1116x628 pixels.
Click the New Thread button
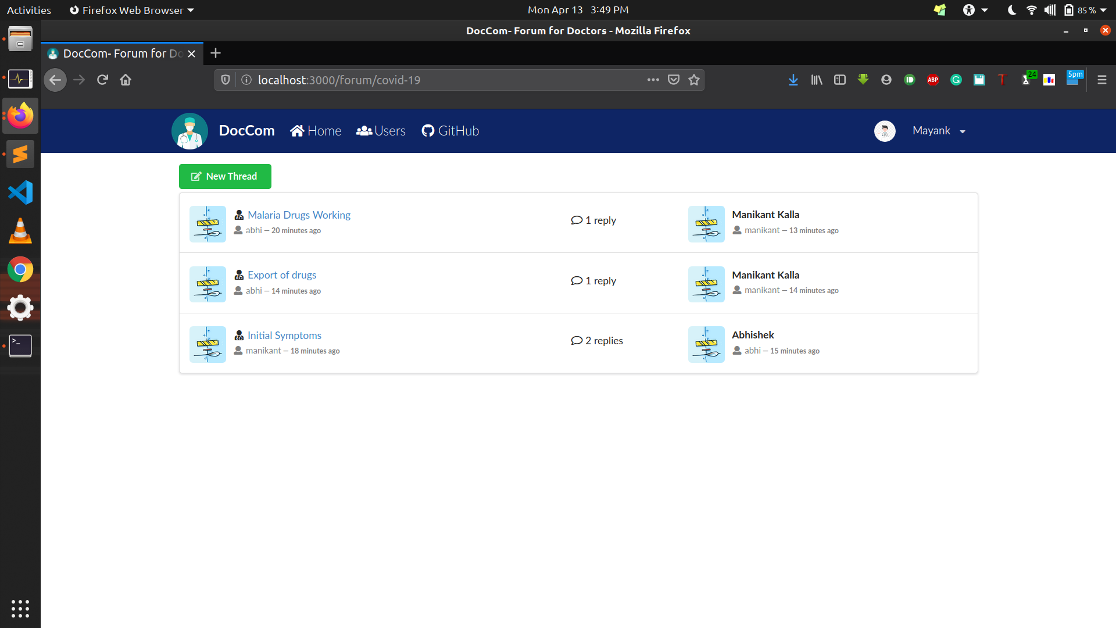click(225, 176)
